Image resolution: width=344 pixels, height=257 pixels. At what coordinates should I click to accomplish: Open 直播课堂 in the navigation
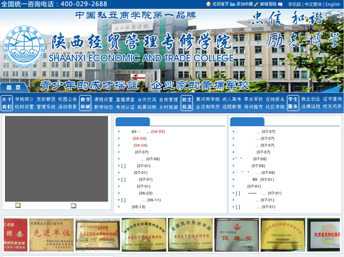tap(125, 99)
